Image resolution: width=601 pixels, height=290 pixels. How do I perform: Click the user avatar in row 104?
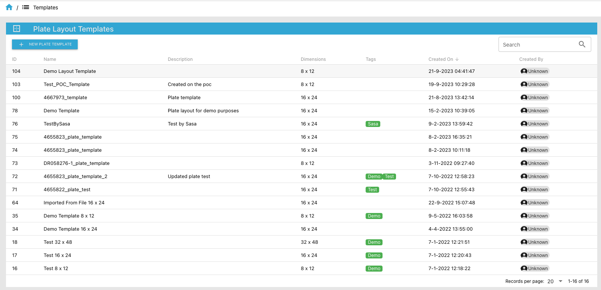(x=524, y=71)
